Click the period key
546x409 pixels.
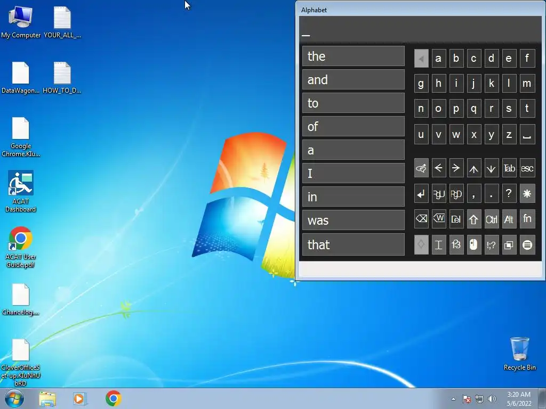tap(491, 194)
